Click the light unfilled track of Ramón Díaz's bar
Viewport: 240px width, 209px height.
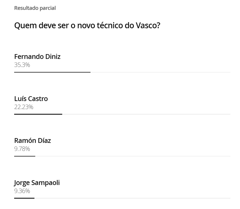[x=133, y=156]
